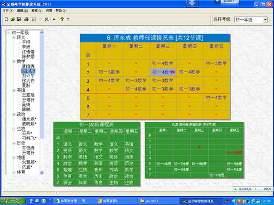This screenshot has height=205, width=274.
Task: Select teacher 陈梦媛 in the tree
Action: pos(28,57)
